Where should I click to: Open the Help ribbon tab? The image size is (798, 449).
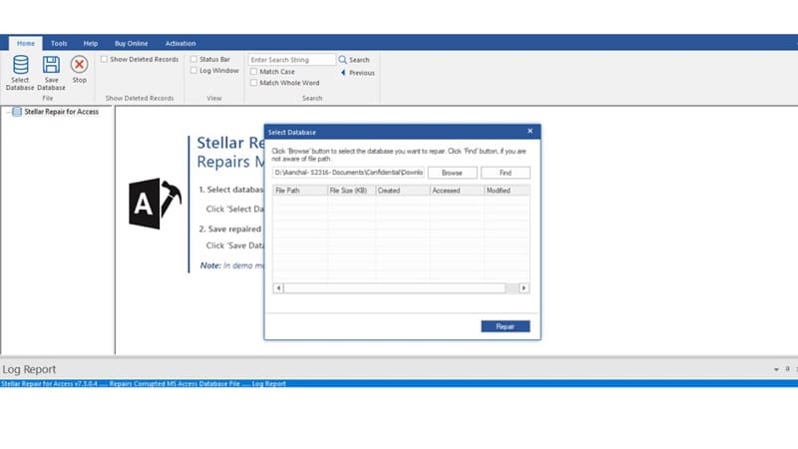[91, 43]
